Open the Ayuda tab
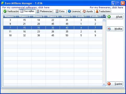 tap(88, 11)
